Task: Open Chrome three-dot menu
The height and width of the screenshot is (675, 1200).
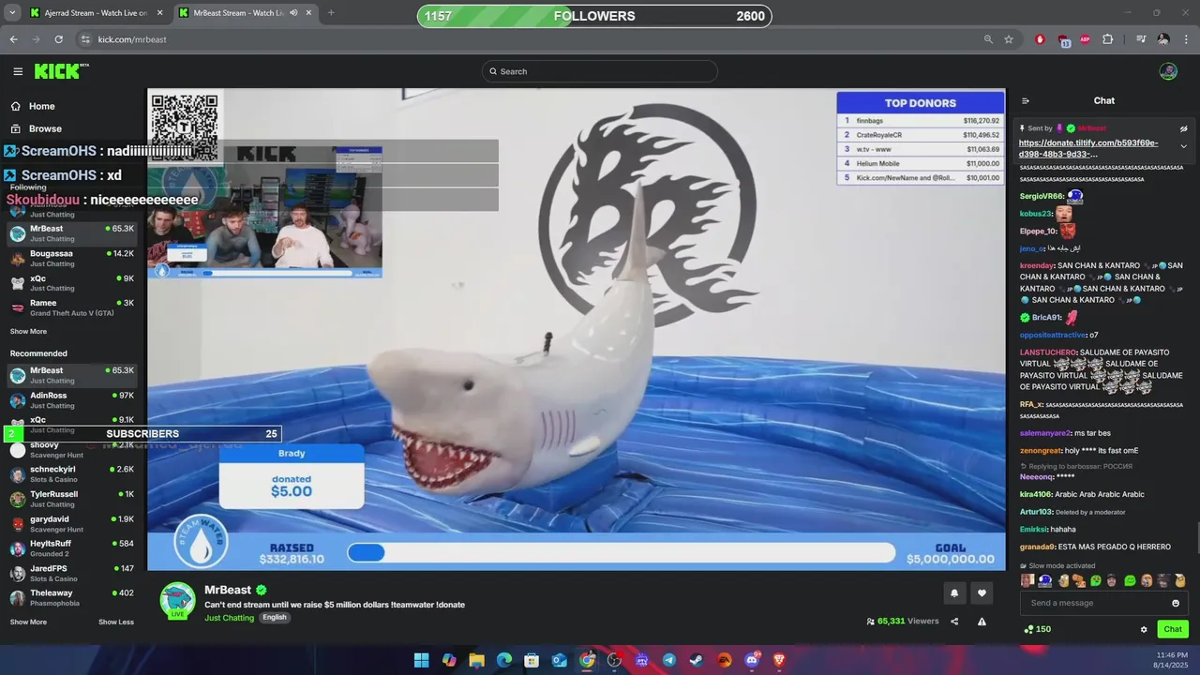Action: pyautogui.click(x=1186, y=39)
